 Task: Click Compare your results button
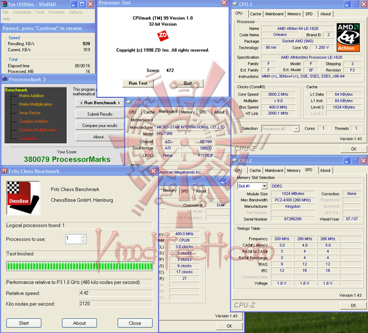pos(100,126)
